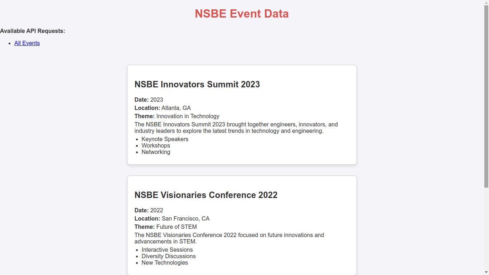Click the San Francisco, CA location line
Viewport: 489px width, 275px height.
click(x=172, y=219)
